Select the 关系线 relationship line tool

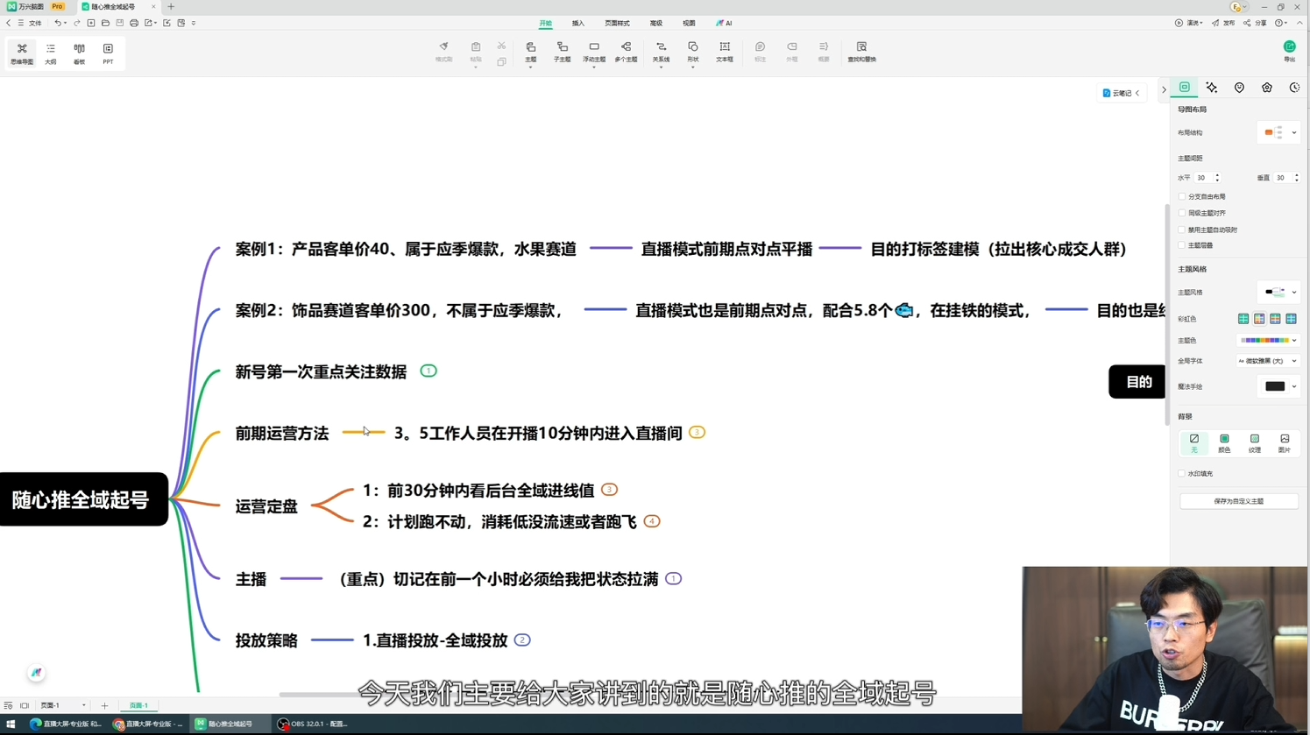coord(661,52)
